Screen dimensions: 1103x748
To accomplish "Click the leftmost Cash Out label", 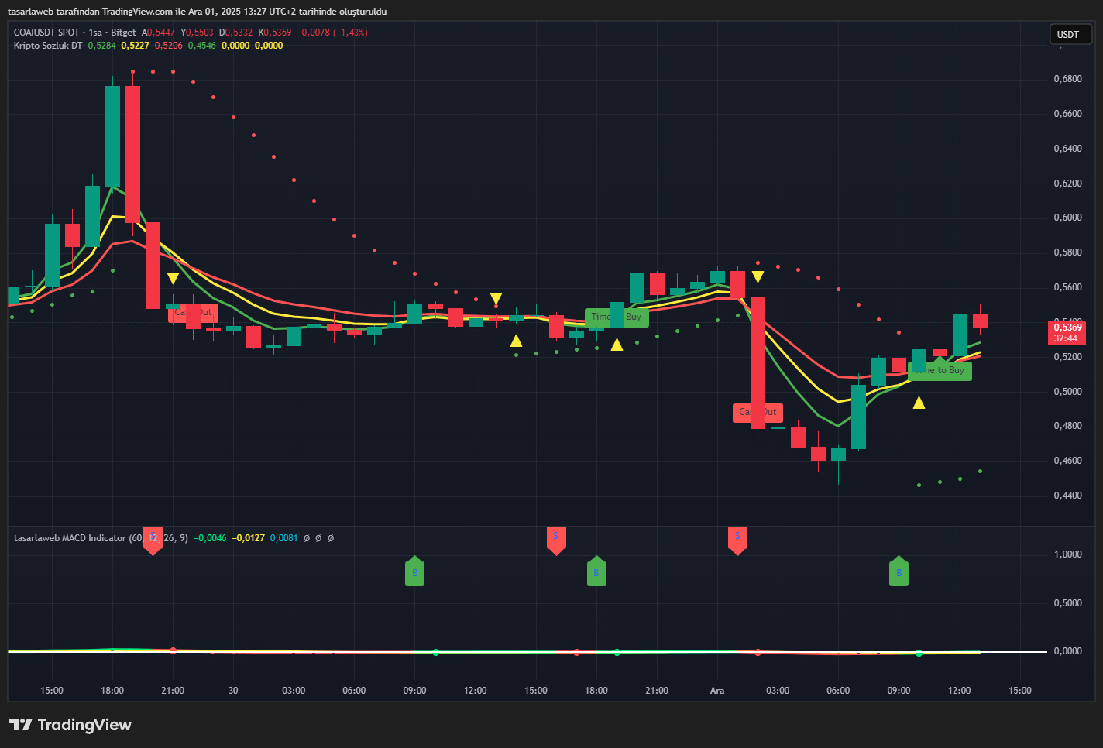I will point(194,313).
